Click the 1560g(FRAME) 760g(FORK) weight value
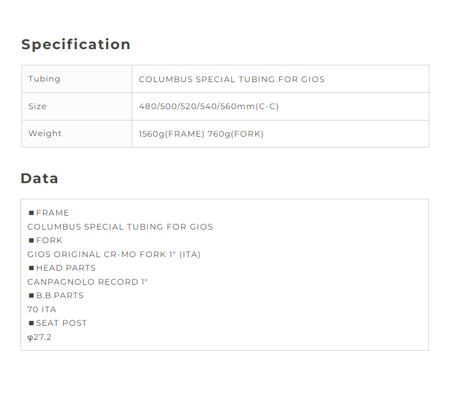 201,134
